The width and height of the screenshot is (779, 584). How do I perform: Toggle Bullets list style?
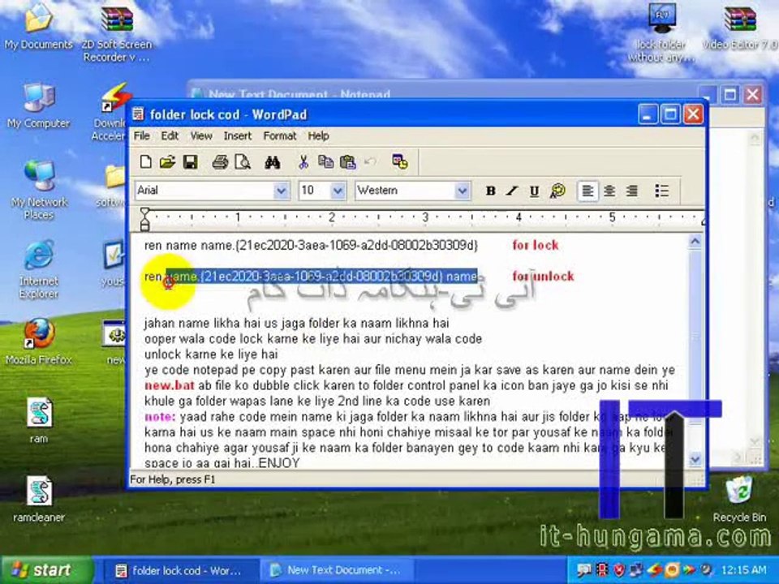(x=662, y=191)
